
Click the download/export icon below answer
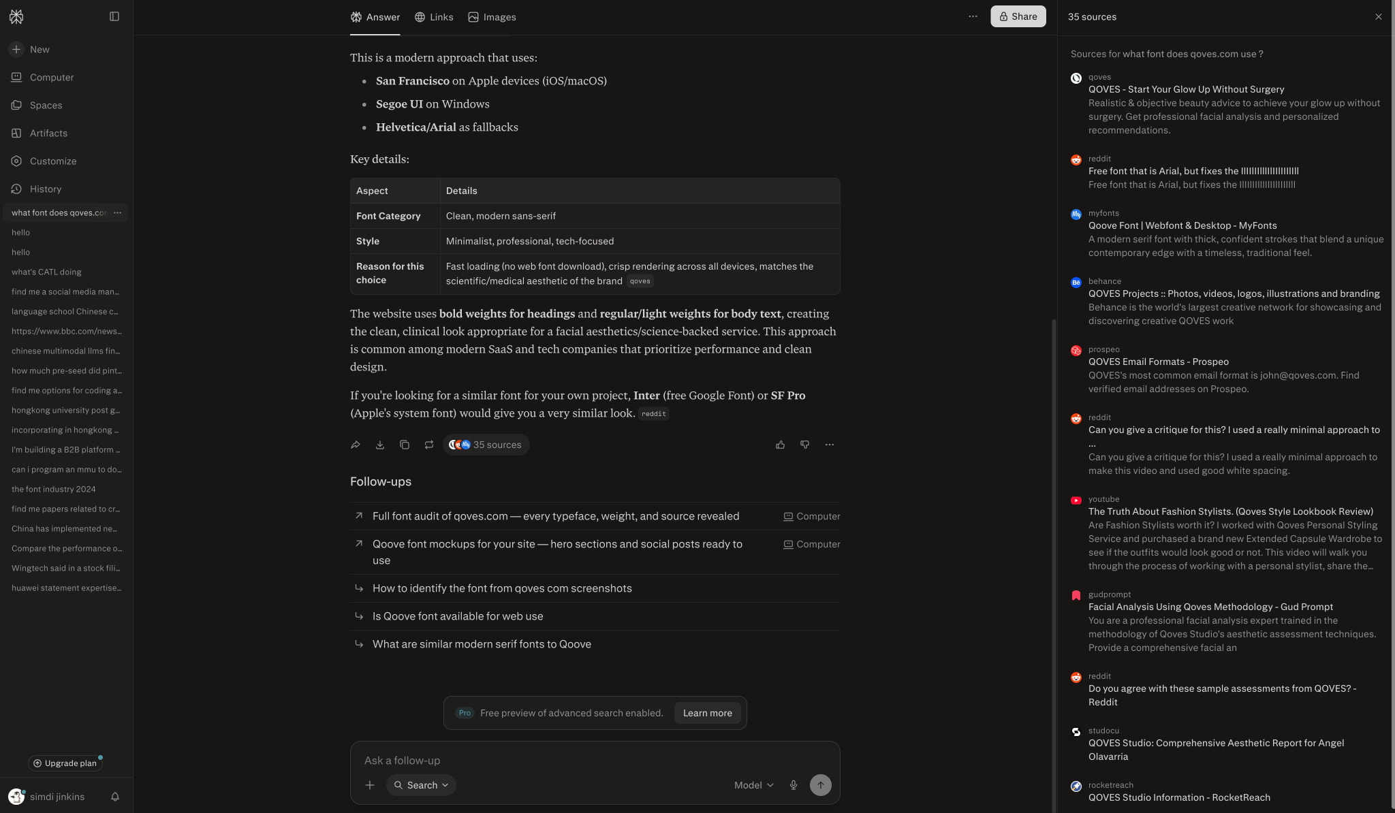[x=380, y=445]
